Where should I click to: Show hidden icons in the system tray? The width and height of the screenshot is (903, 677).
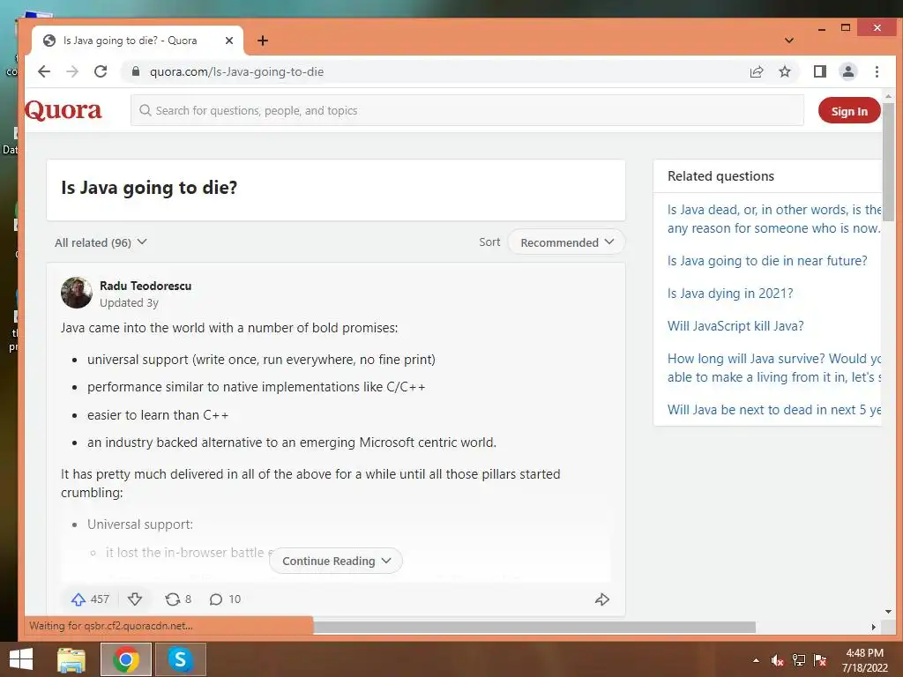[x=756, y=660]
